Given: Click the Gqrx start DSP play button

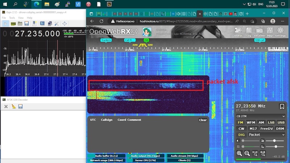Looking at the screenshot, I should 5,24.
